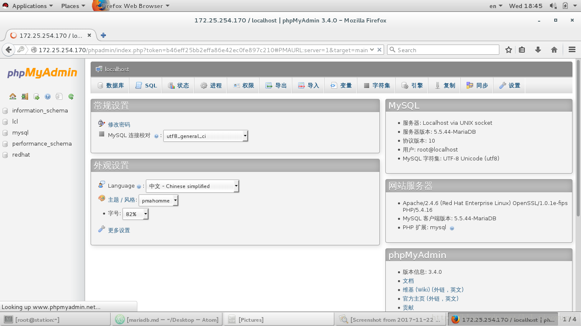Click the 贡献 link
Screen dimensions: 581x326
point(408,308)
